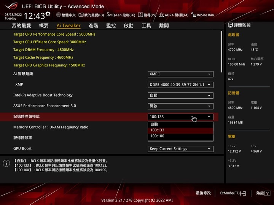The width and height of the screenshot is (274, 205).
Task: Click the 12:43 clock display
Action: pyautogui.click(x=34, y=16)
